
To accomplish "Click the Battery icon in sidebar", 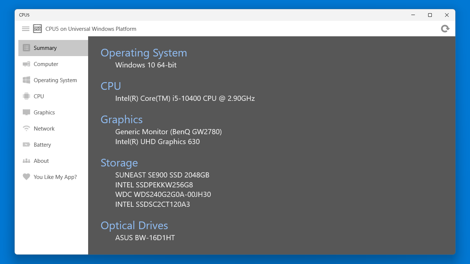I will [26, 144].
